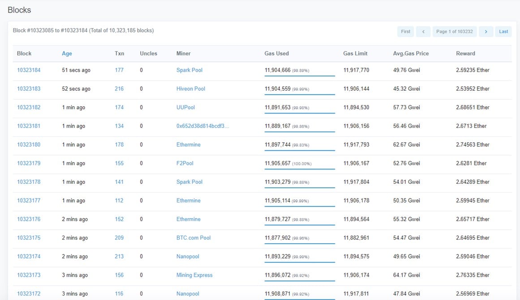Screen dimensions: 520x300
Task: Open Nanopool miner for block 10323172
Action: click(188, 294)
